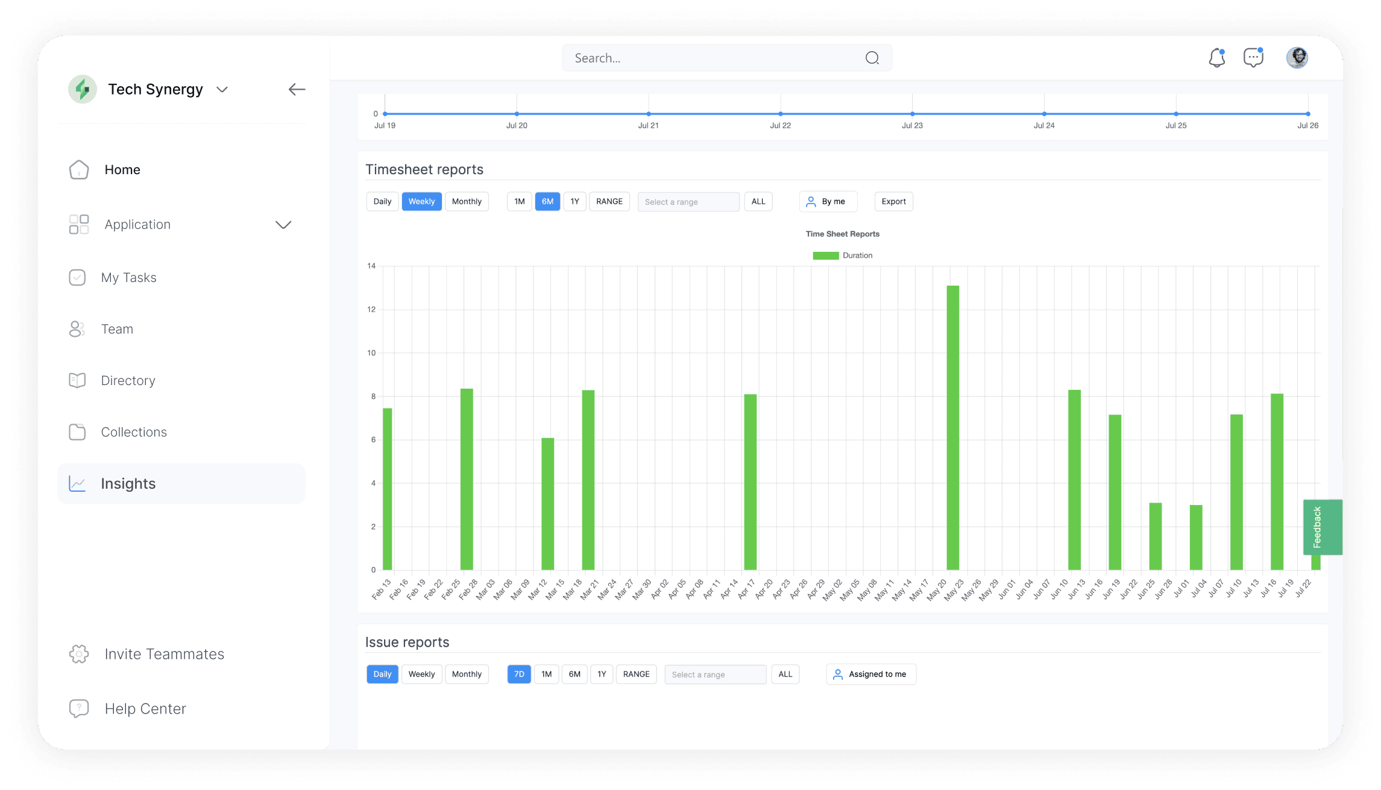This screenshot has height=790, width=1381.
Task: Open the chat messages icon
Action: click(x=1253, y=58)
